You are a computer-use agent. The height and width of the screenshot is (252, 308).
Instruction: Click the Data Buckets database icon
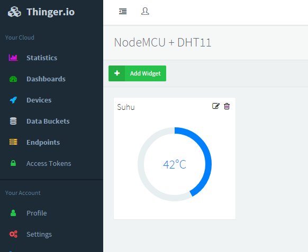[x=13, y=121]
